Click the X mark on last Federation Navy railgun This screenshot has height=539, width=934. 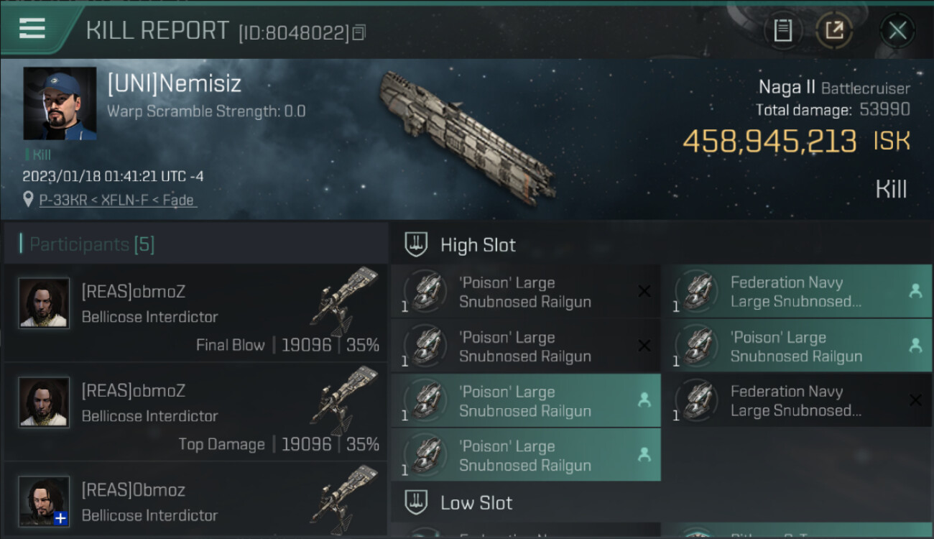pyautogui.click(x=915, y=400)
